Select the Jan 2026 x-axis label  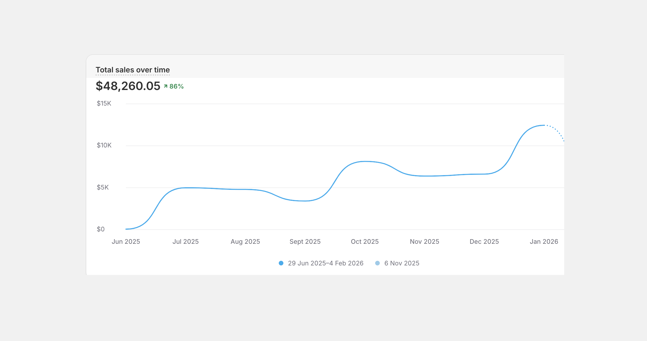(x=544, y=242)
